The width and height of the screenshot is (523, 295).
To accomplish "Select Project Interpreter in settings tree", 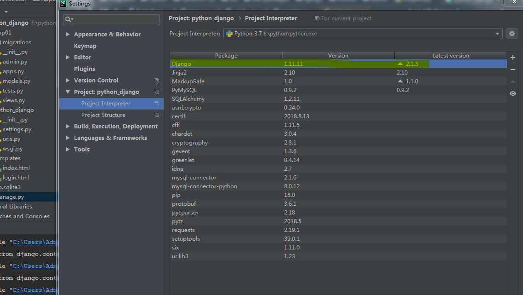I will click(x=111, y=104).
